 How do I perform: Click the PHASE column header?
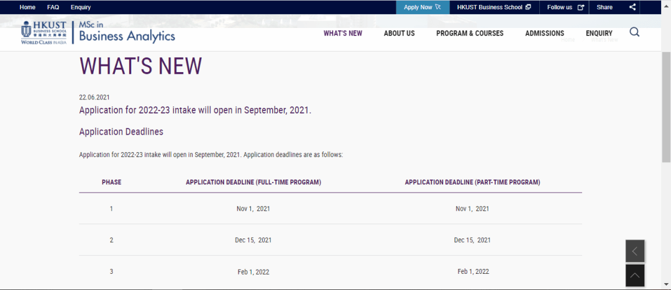(x=111, y=182)
